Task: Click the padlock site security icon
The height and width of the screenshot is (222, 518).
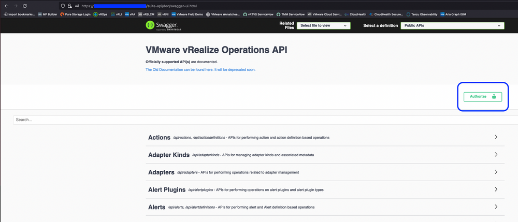Action: (x=69, y=6)
